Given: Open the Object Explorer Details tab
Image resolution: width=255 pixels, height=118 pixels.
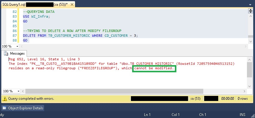Looking at the screenshot, I should point(23,108).
